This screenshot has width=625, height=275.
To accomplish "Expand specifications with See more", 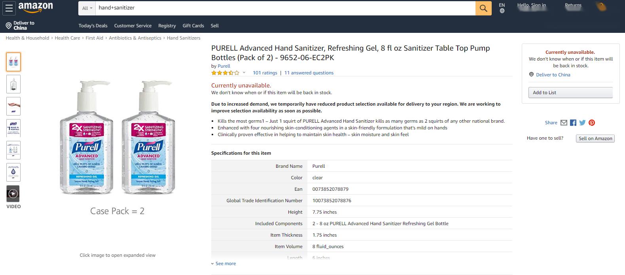I will click(223, 264).
